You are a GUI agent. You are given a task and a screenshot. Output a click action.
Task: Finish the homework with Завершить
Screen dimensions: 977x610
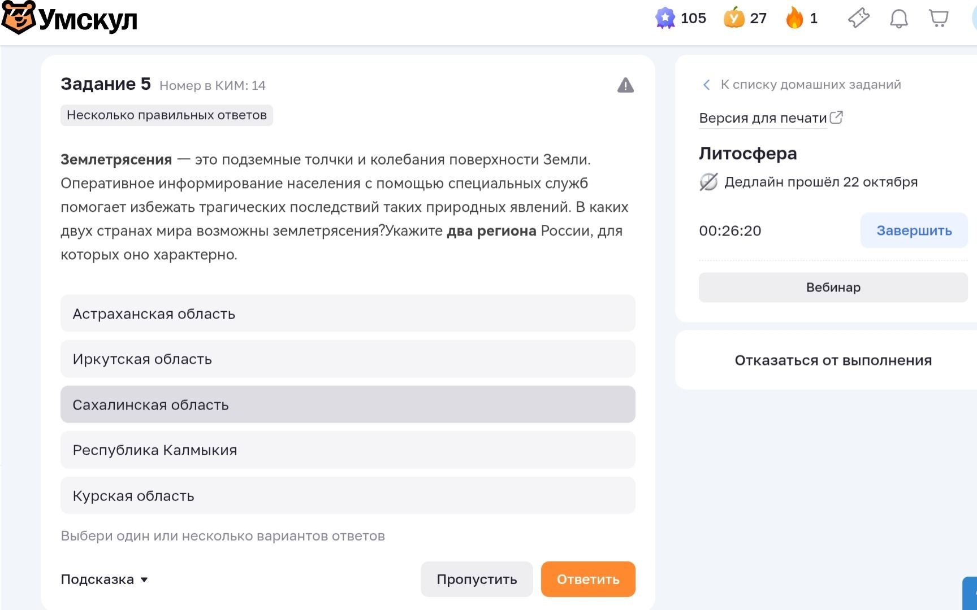(914, 230)
